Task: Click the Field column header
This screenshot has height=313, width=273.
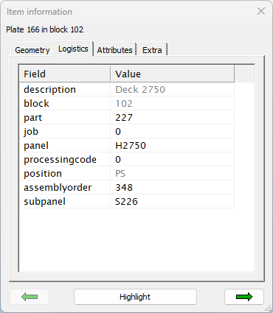Action: (65, 74)
